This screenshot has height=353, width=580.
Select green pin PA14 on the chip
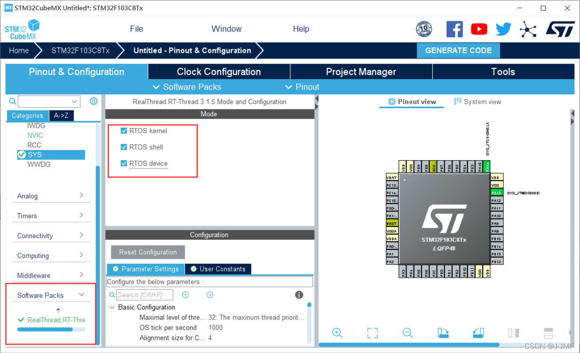point(487,166)
